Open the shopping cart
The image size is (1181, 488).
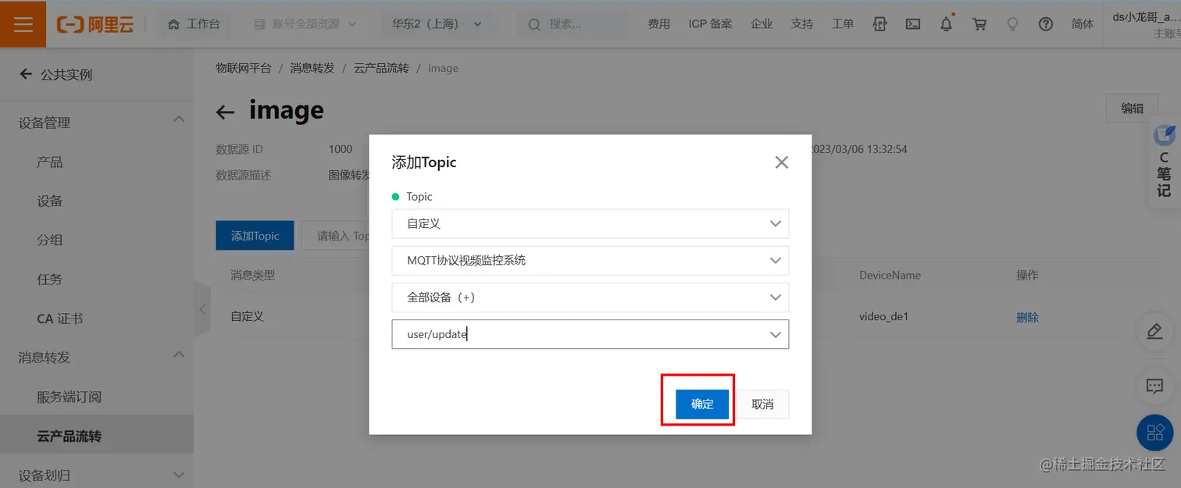tap(979, 24)
